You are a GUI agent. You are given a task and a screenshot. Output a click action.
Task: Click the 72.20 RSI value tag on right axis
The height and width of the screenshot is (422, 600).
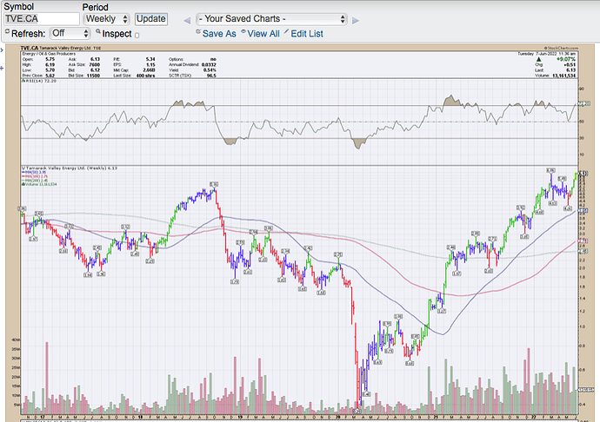tap(584, 103)
